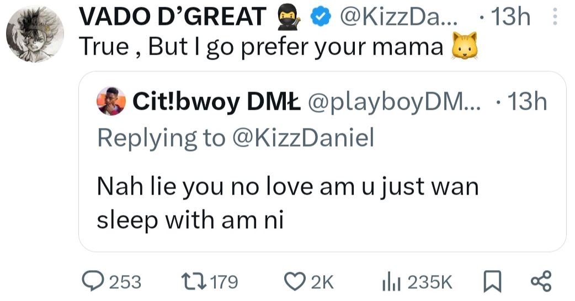
Task: Like the tweet with the heart icon
Action: (x=295, y=282)
